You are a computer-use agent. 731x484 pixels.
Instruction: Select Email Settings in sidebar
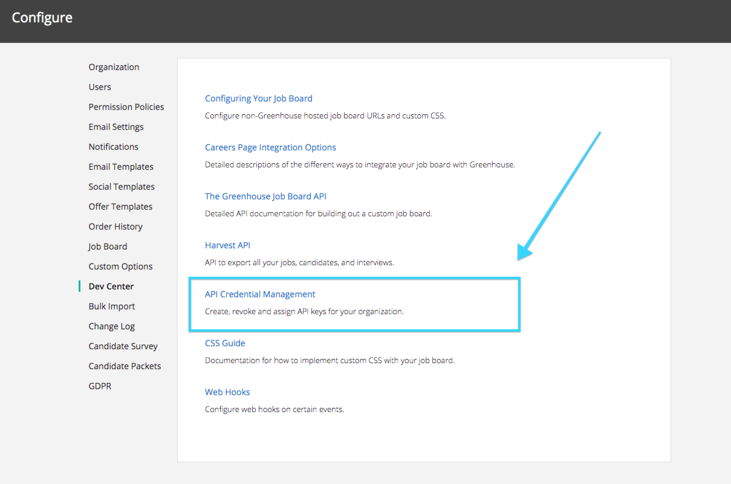116,127
